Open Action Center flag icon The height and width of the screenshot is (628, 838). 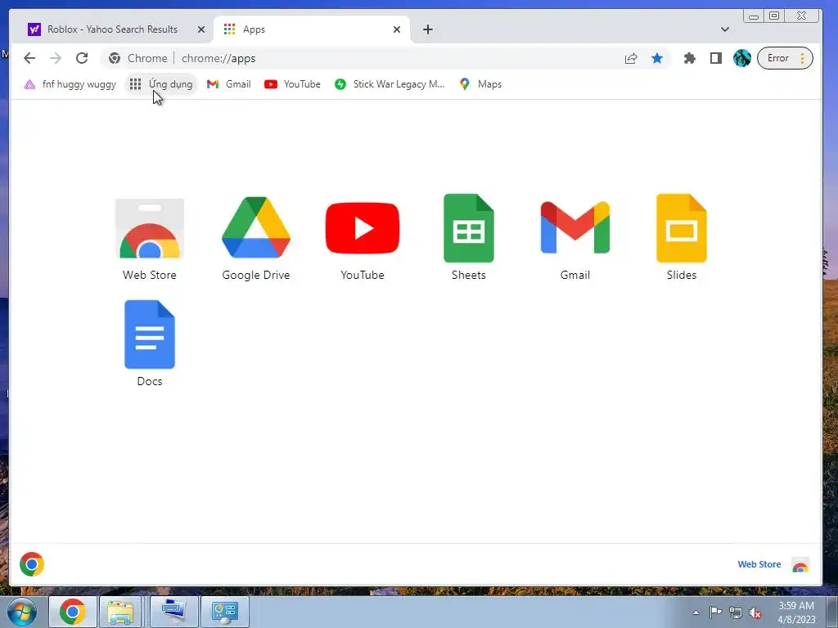click(x=715, y=612)
